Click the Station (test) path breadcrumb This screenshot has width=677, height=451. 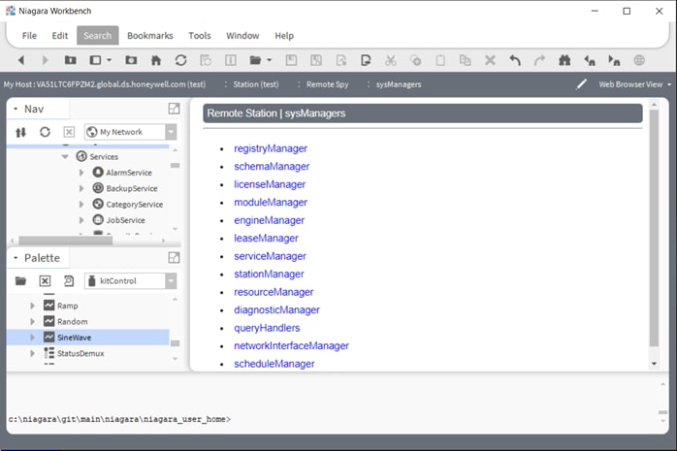256,84
